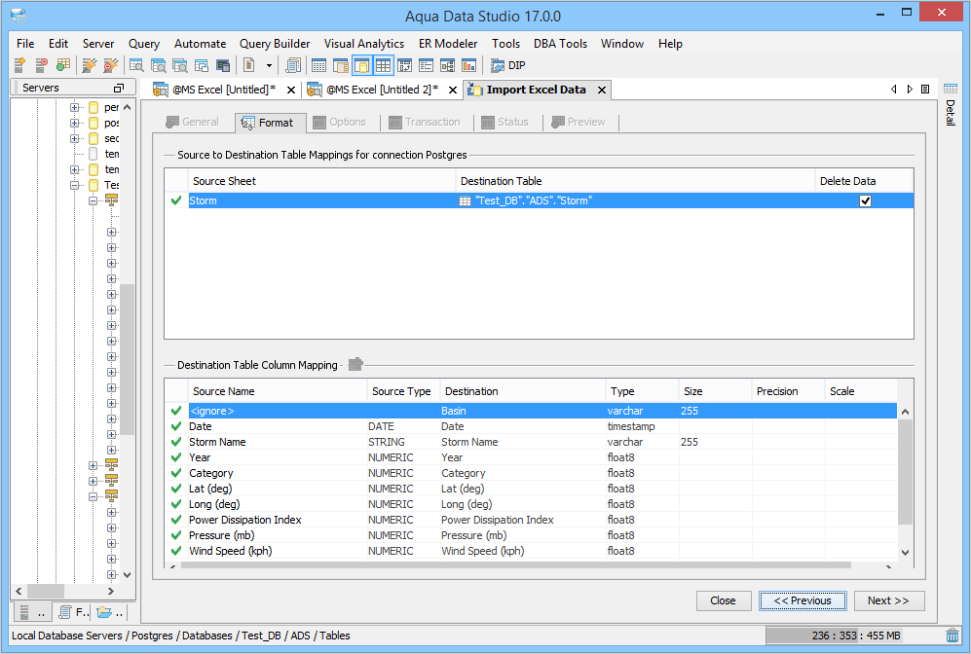Click the Servers tree vertical scrollbar thumb
The image size is (971, 654).
point(127,359)
